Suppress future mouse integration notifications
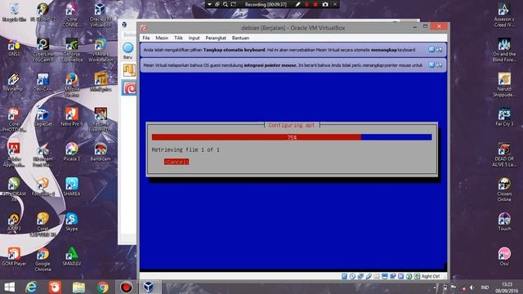523x294 pixels. (x=439, y=65)
